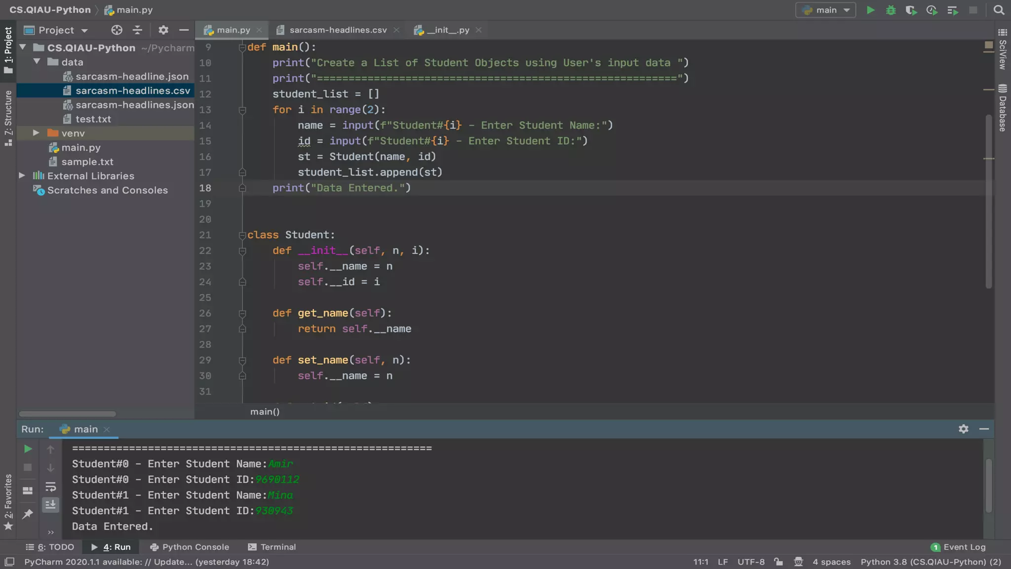Rerun main in Run panel
Image resolution: width=1011 pixels, height=569 pixels.
click(28, 449)
